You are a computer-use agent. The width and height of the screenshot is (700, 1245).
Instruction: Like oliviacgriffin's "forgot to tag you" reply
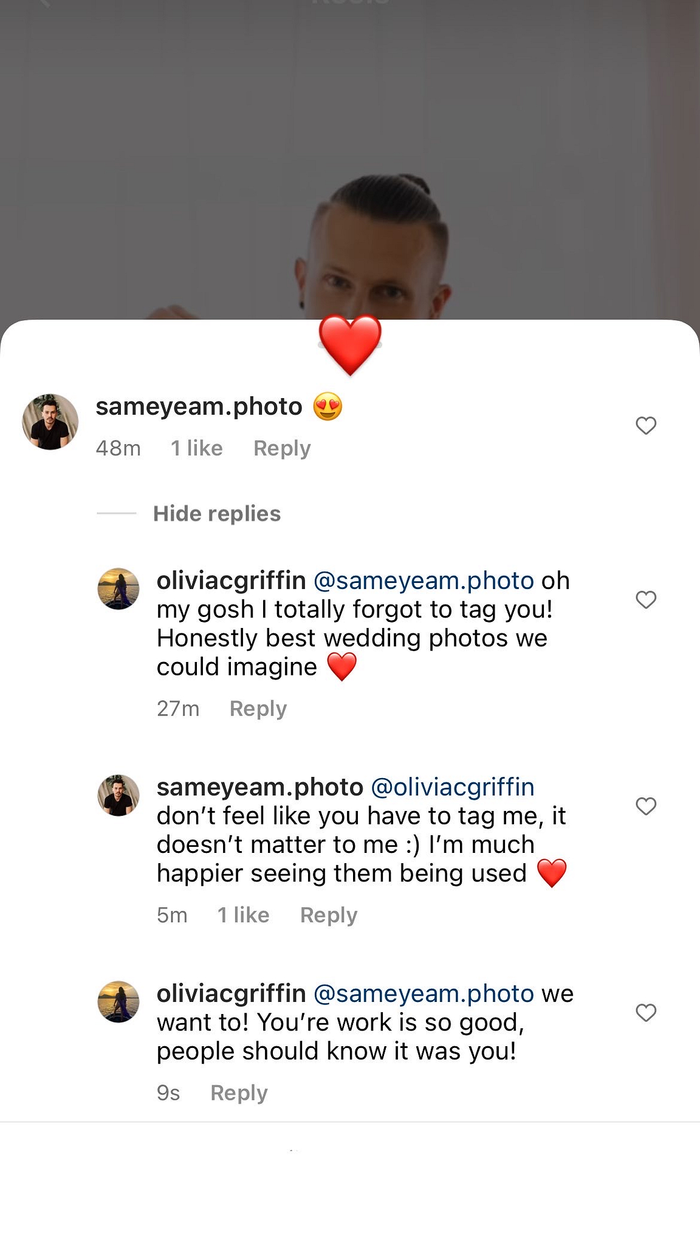click(x=646, y=599)
